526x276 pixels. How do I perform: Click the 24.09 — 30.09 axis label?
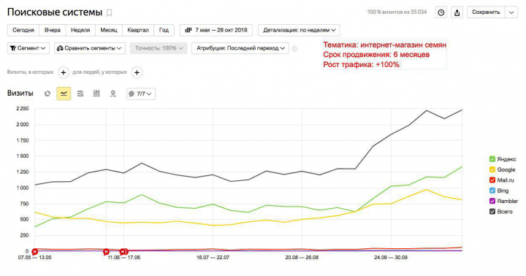pos(391,258)
